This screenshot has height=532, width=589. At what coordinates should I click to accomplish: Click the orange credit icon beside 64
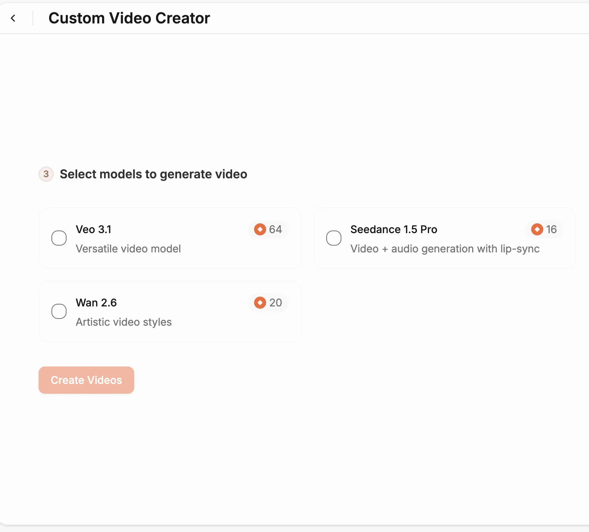click(260, 229)
